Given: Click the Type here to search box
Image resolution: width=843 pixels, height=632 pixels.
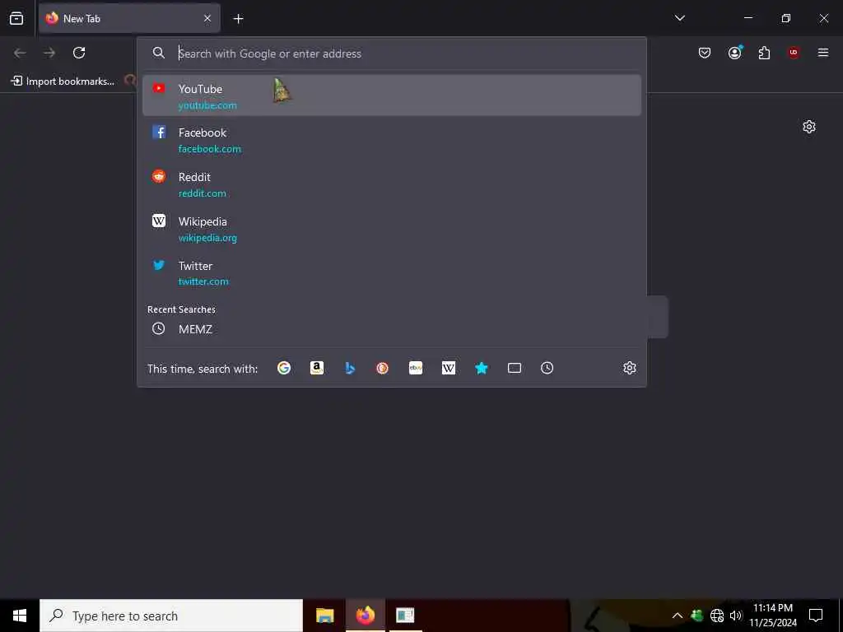Looking at the screenshot, I should [x=171, y=616].
